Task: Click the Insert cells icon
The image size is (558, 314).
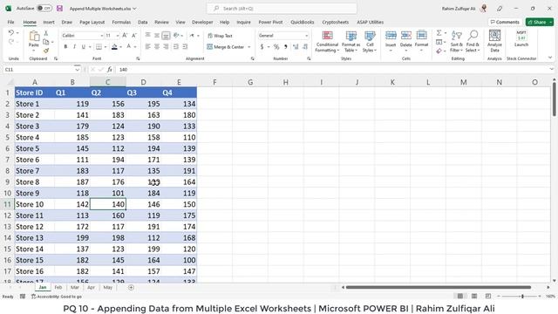Action: point(391,35)
